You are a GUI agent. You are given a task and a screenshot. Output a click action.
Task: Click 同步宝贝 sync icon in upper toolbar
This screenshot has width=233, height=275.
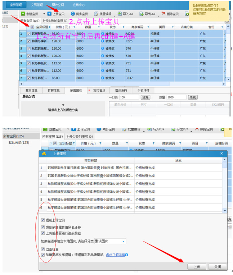click(73, 14)
